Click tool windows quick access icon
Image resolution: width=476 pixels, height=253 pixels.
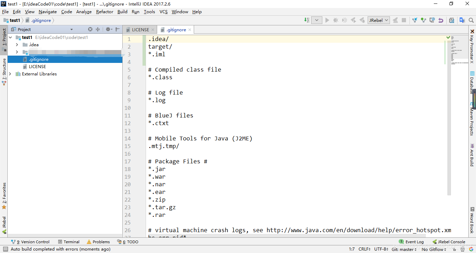point(5,249)
